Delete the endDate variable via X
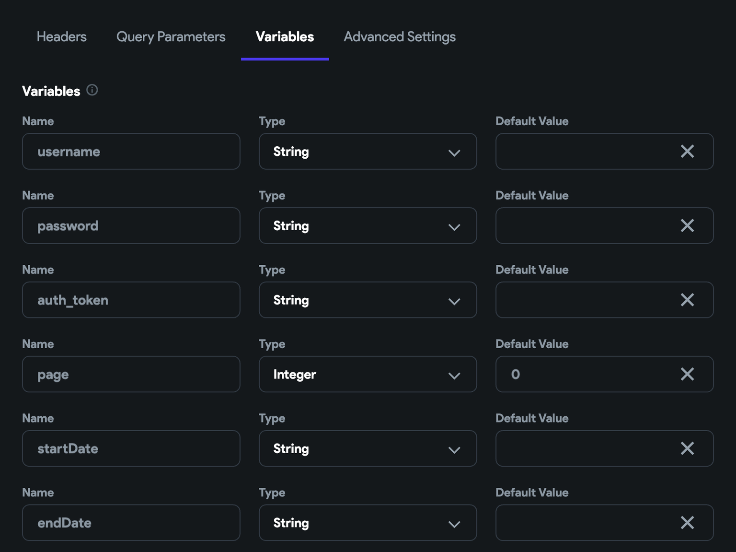The width and height of the screenshot is (736, 552). pos(687,523)
